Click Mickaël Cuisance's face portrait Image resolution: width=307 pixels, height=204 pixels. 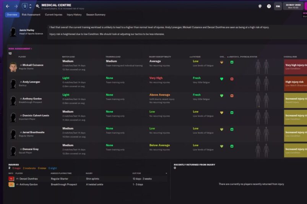tap(13, 67)
